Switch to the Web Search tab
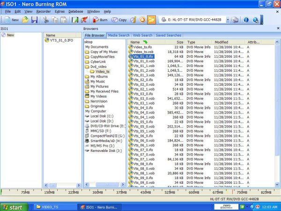The width and height of the screenshot is (281, 211). point(143,35)
